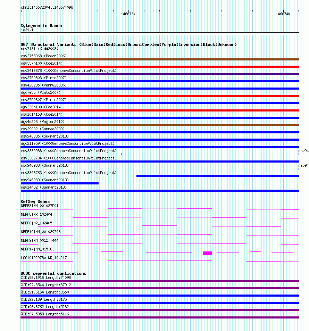Open variant nsv946939 (Sudmant2013)

45,180
